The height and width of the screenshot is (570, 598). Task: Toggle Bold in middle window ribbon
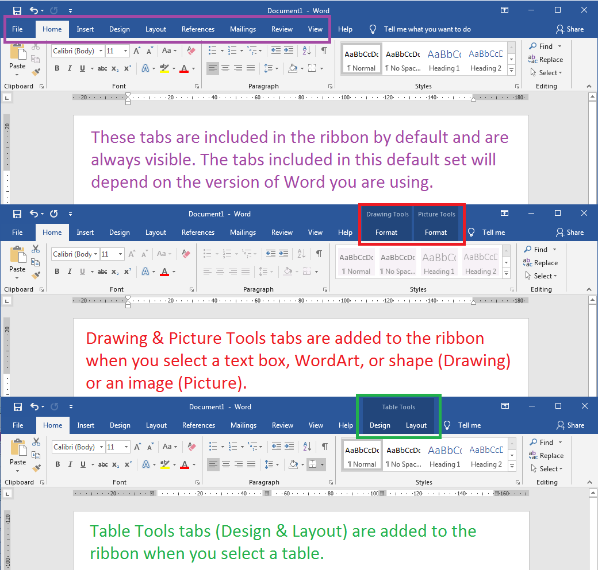point(57,272)
